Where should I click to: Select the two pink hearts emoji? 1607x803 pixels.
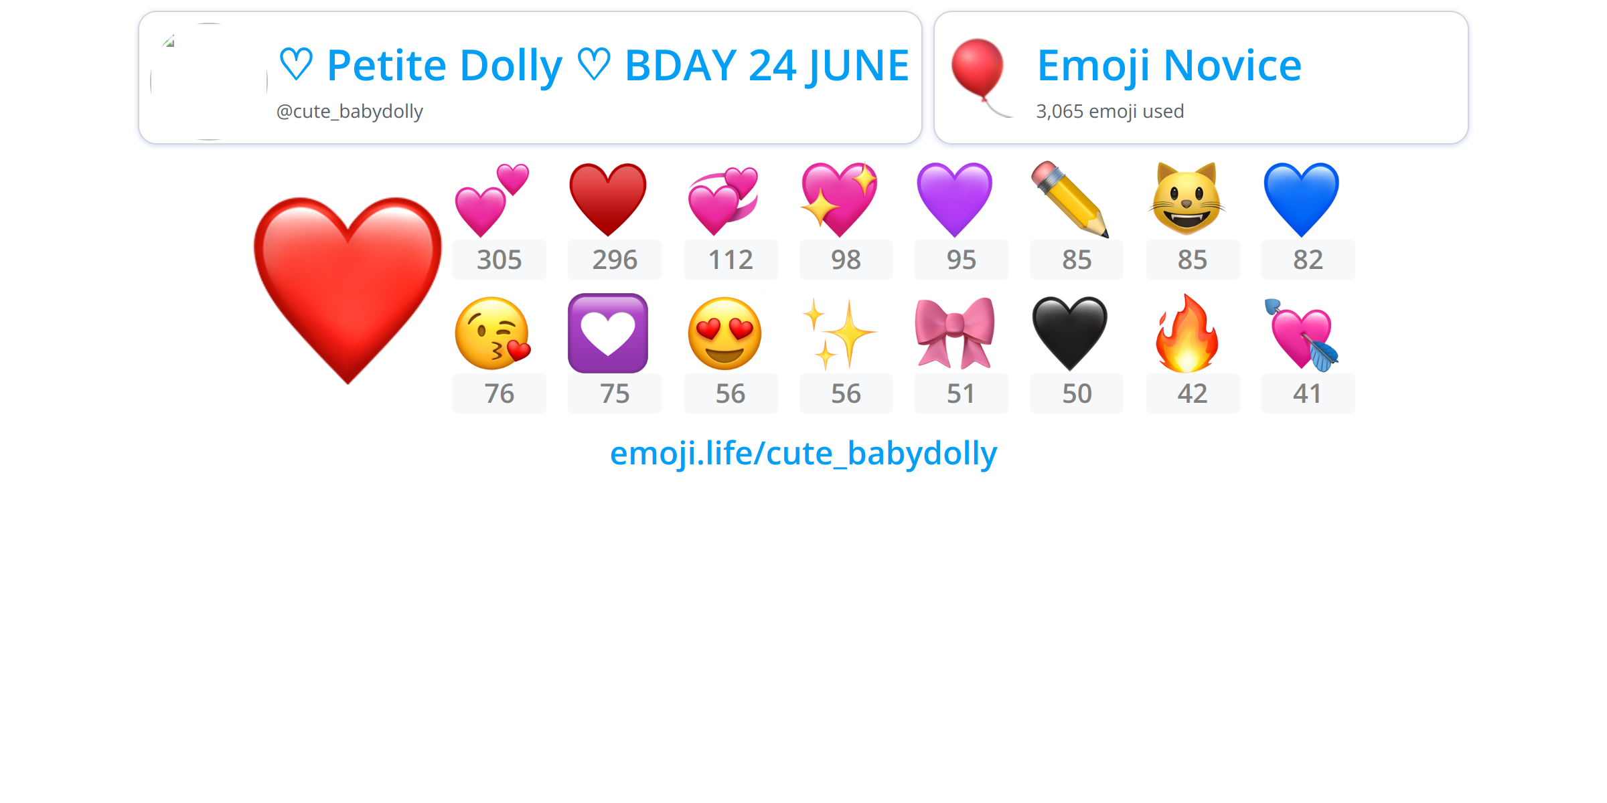click(x=492, y=199)
